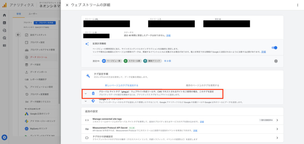The width and height of the screenshot is (304, 144).
Task: Switch to 新しいページ上のタグを追加する tab
Action: coord(122,85)
